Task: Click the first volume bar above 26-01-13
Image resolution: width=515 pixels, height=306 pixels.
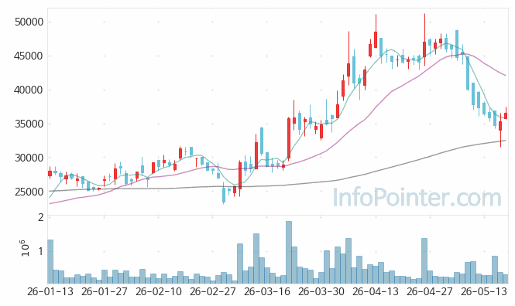Action: tap(50, 261)
